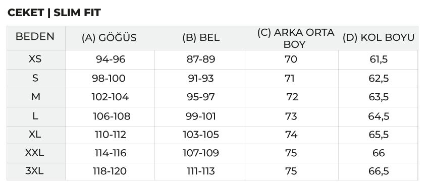The width and height of the screenshot is (429, 188).
Task: Select the M size row label
Action: tap(35, 96)
